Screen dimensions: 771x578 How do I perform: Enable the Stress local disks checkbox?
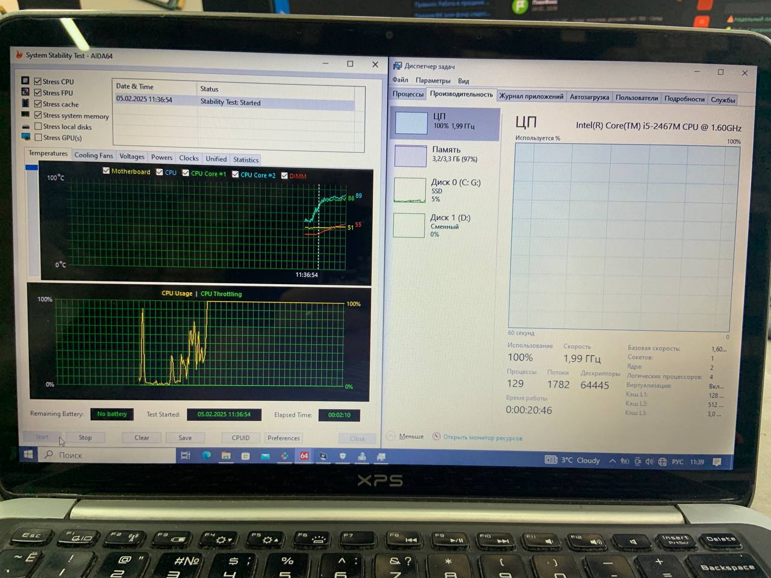coord(39,126)
